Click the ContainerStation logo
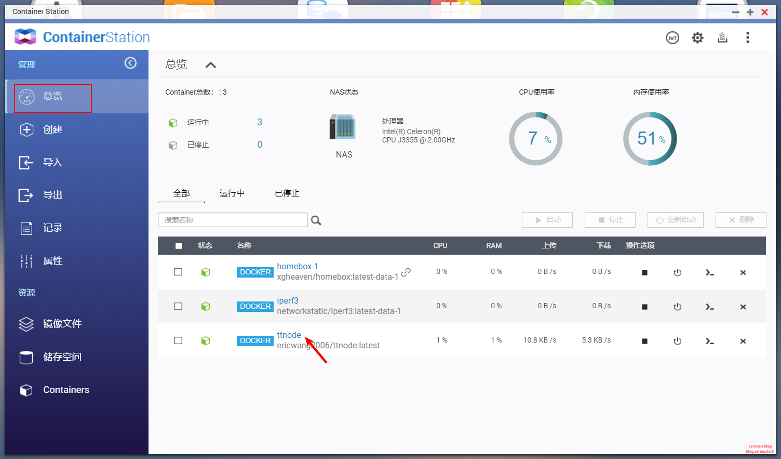Image resolution: width=781 pixels, height=459 pixels. (82, 37)
